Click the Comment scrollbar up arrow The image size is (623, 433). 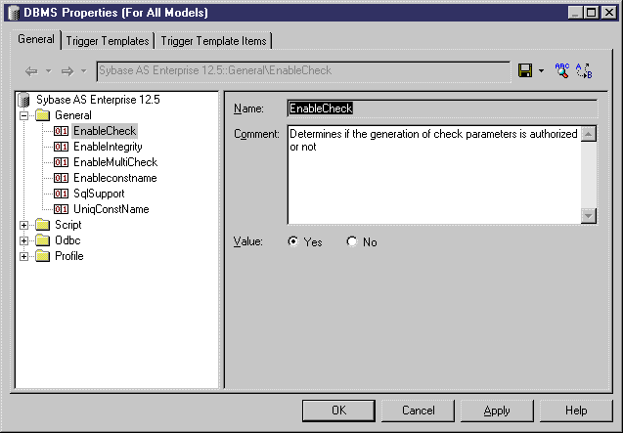589,134
